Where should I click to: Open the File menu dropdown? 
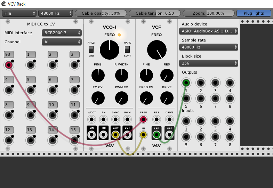coord(19,13)
